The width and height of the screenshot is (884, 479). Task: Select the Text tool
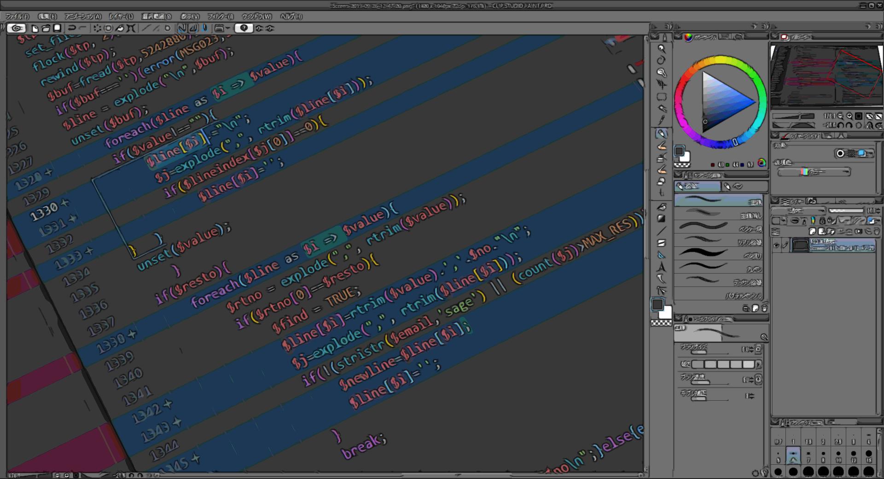click(x=662, y=267)
